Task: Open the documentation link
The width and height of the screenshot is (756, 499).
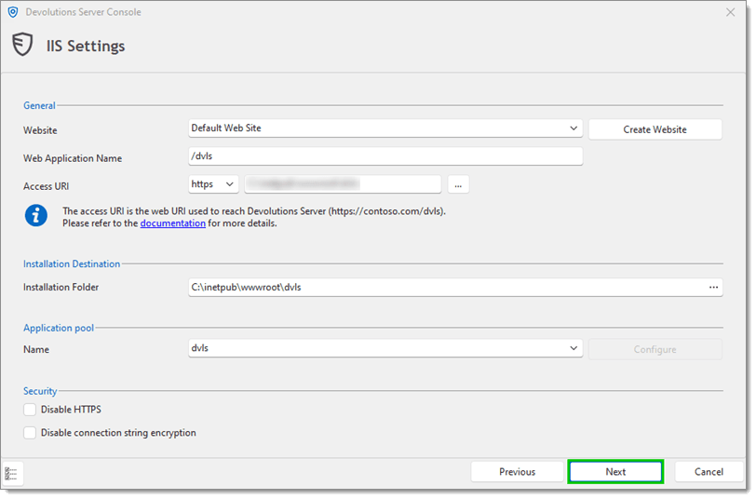Action: [x=172, y=223]
